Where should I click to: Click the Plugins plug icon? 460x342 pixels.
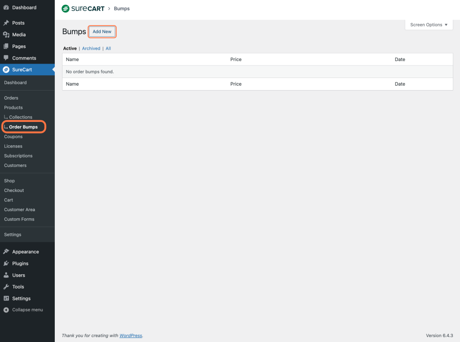(x=6, y=264)
